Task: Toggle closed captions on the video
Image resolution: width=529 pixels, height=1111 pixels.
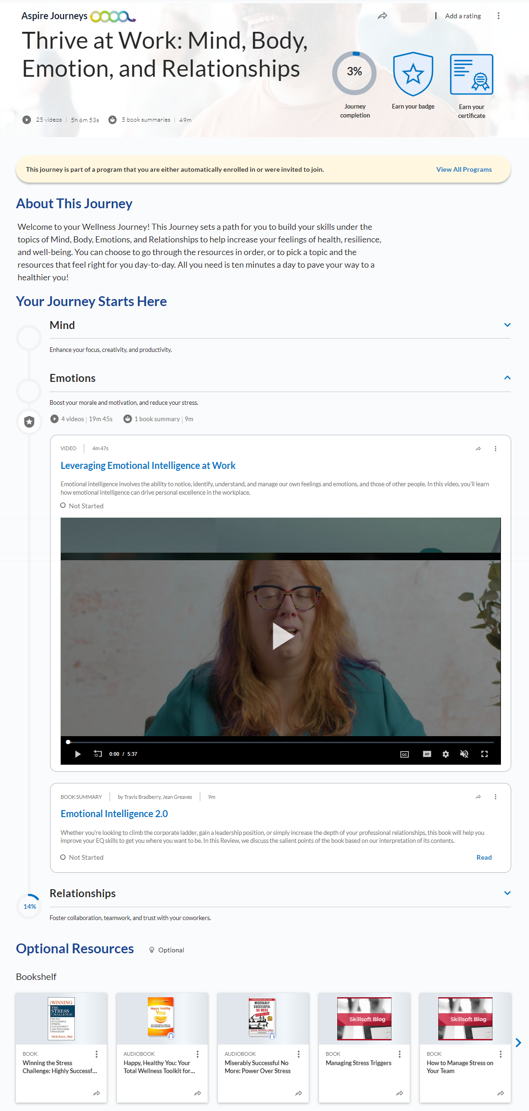Action: click(x=405, y=754)
